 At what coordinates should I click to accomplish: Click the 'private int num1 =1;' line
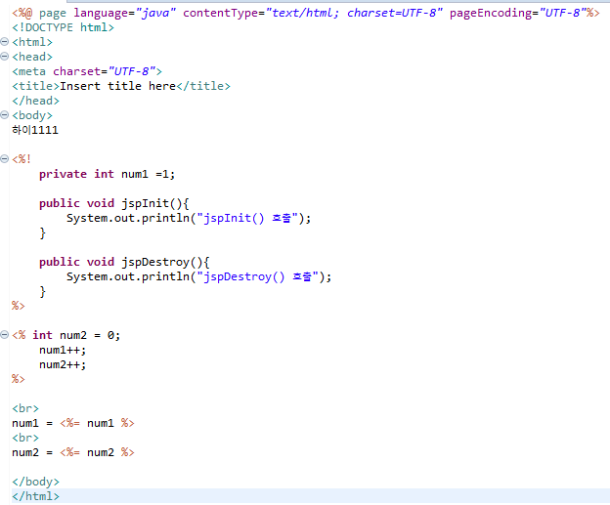pos(107,174)
